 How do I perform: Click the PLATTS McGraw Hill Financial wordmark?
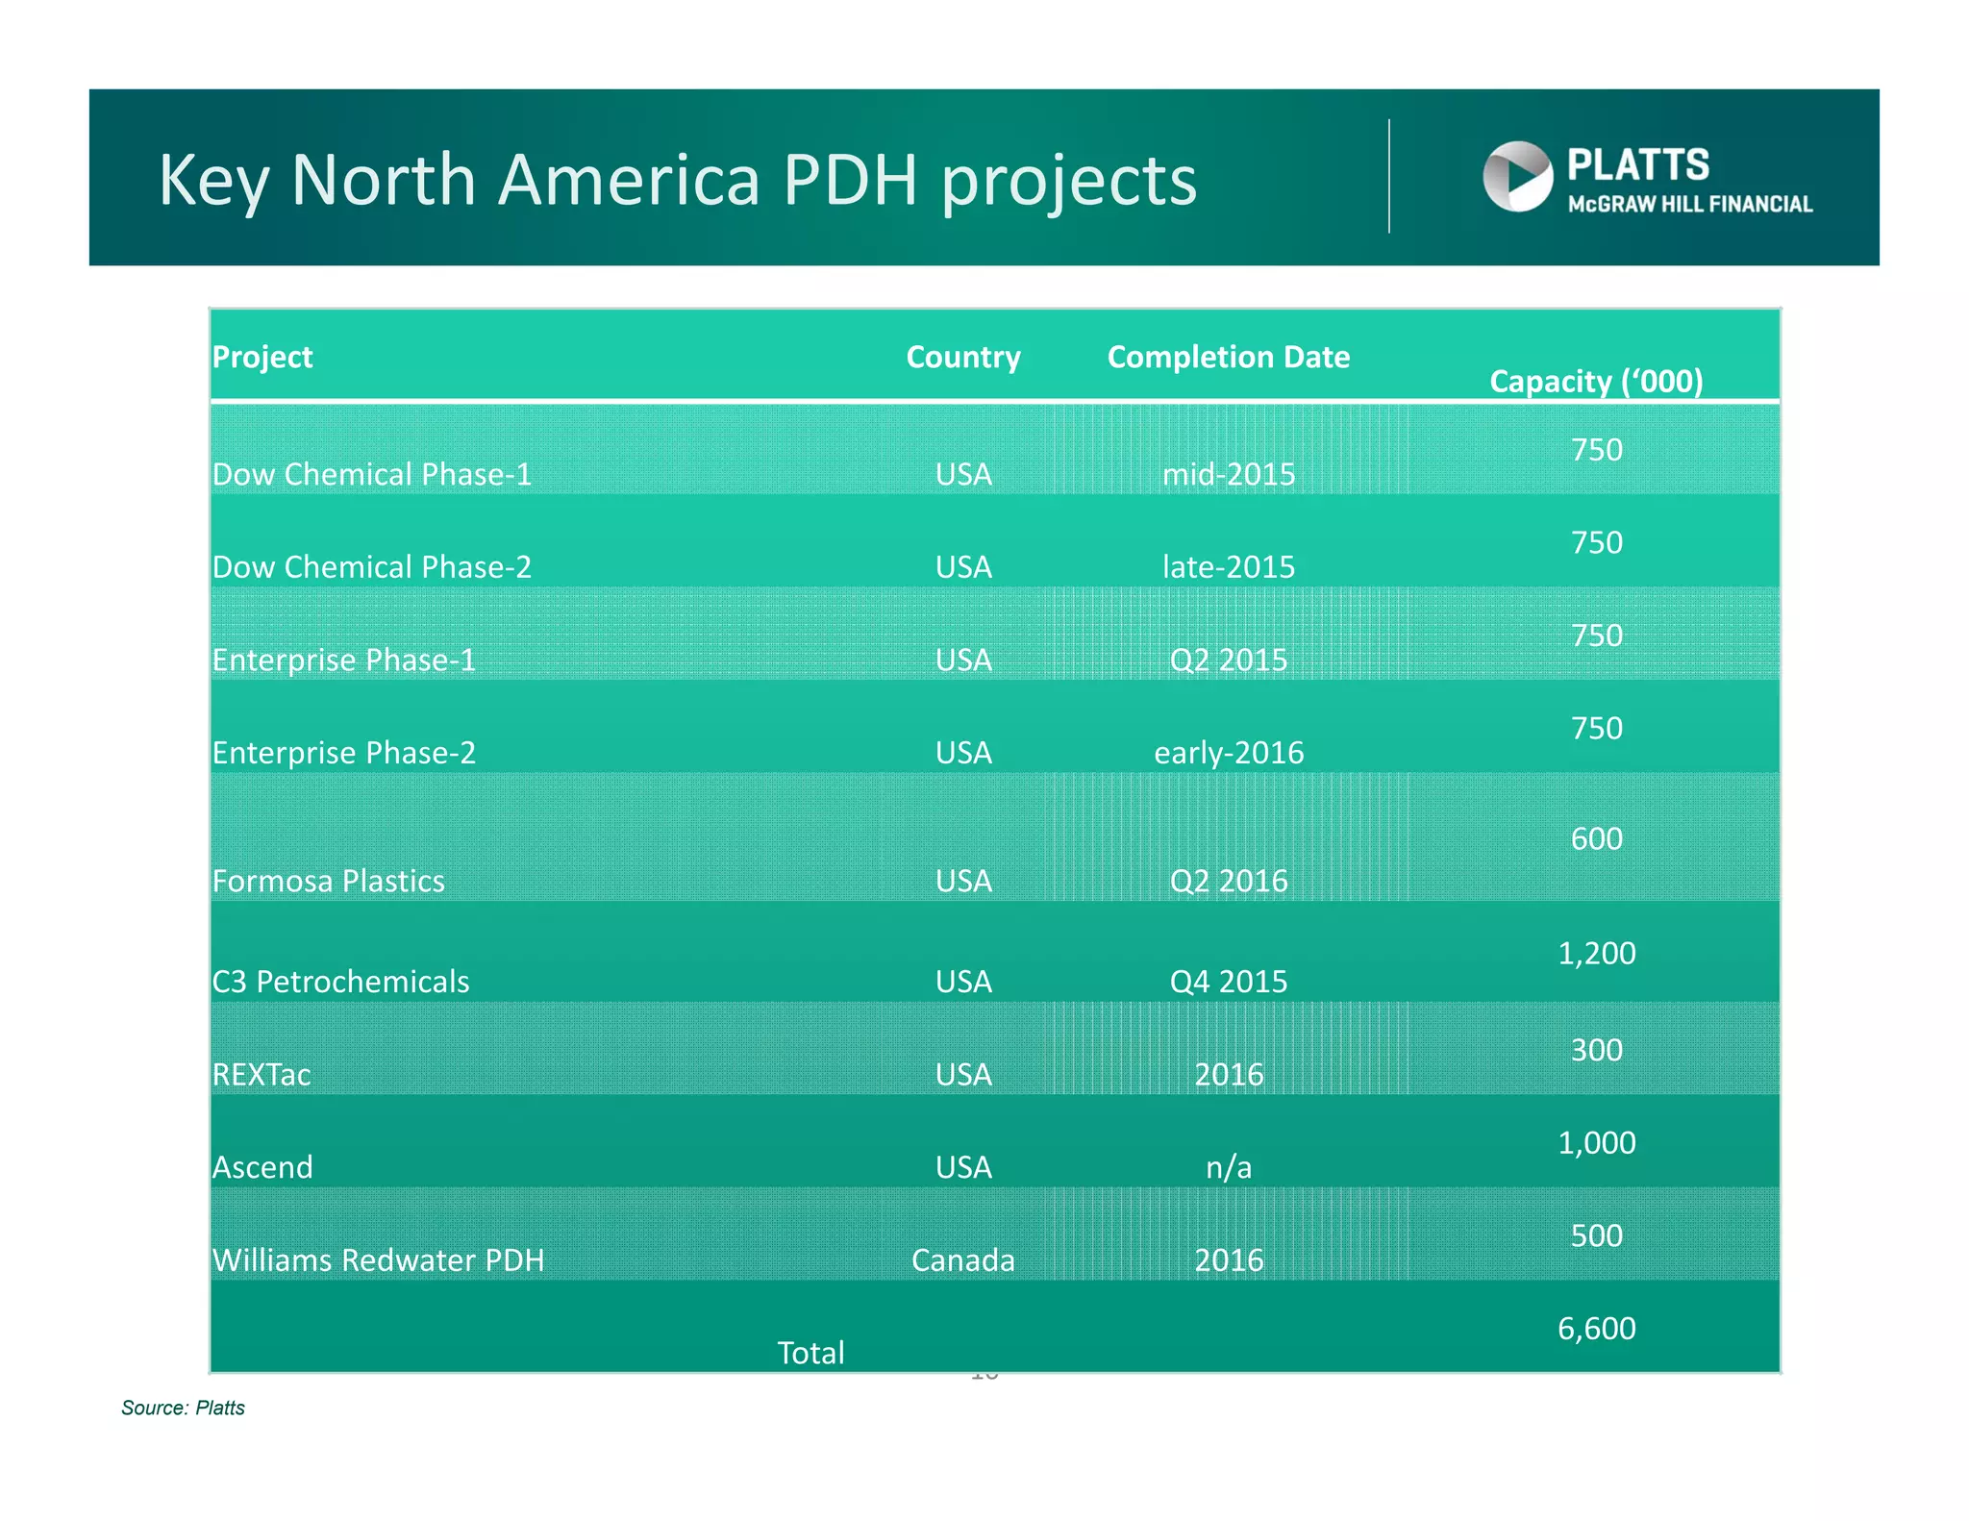point(1688,180)
